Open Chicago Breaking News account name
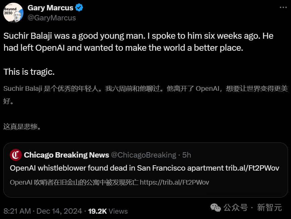 pyautogui.click(x=67, y=155)
